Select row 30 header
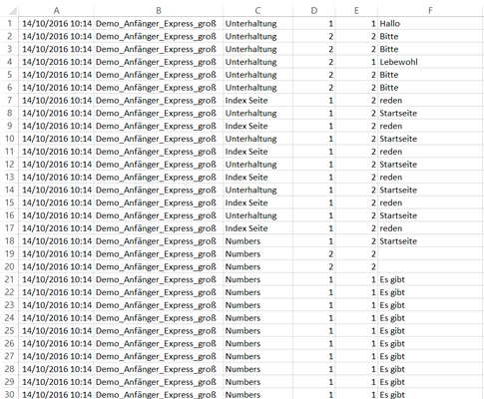Viewport: 484px width, 399px height. click(9, 394)
